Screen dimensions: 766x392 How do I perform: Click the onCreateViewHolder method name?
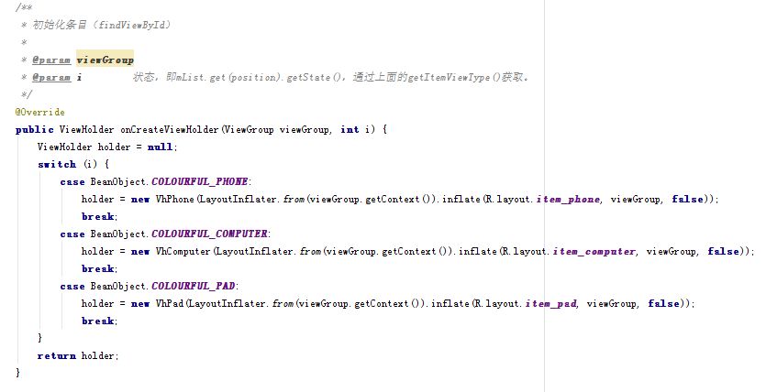[171, 130]
